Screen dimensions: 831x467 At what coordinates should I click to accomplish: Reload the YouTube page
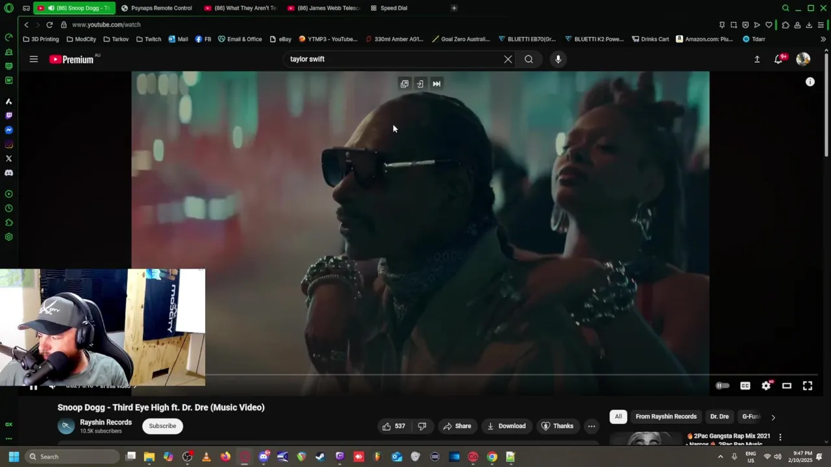pos(49,25)
